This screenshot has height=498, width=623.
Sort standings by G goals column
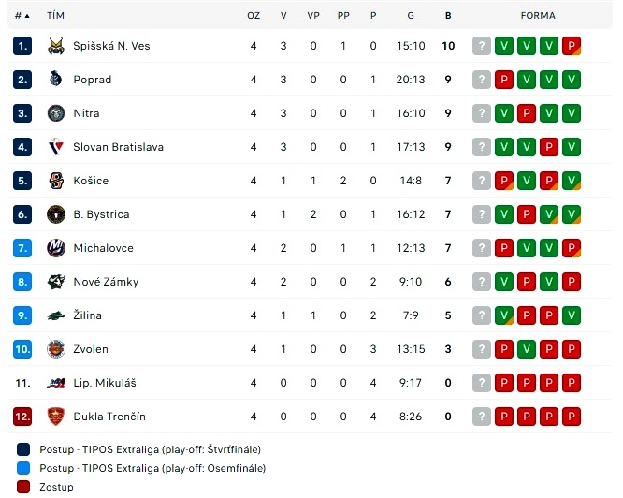pos(411,16)
